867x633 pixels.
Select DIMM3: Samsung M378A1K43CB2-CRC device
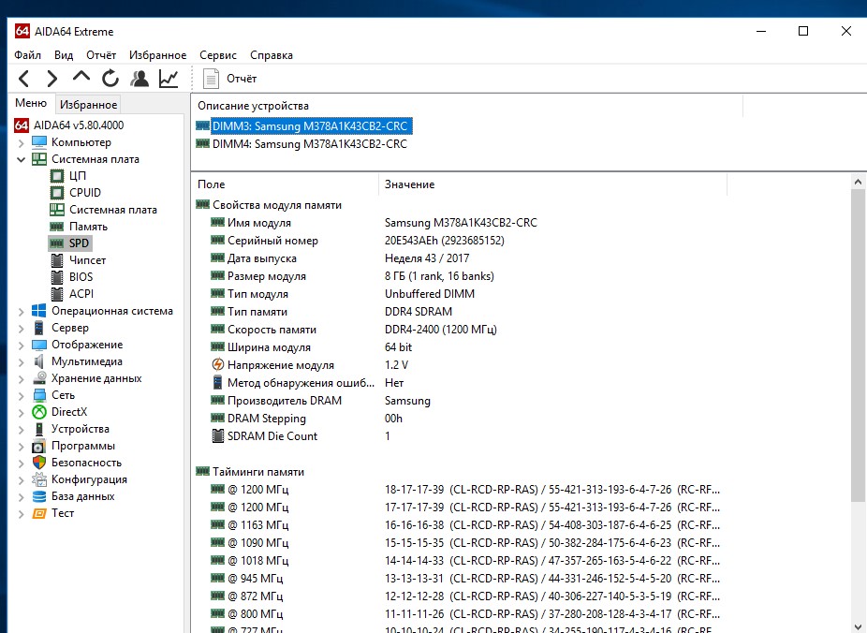click(310, 126)
